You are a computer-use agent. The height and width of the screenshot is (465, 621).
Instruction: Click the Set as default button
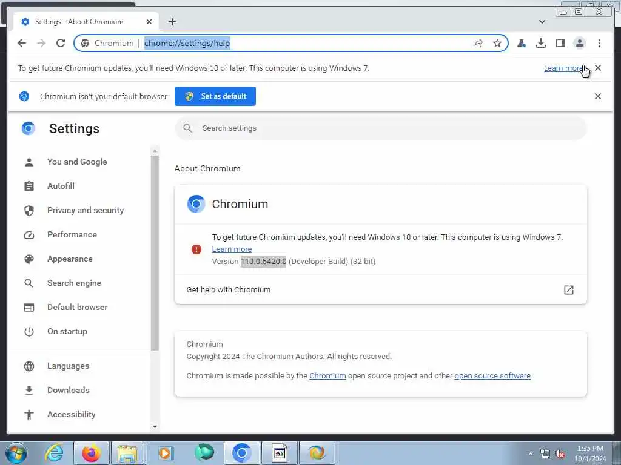pyautogui.click(x=215, y=96)
